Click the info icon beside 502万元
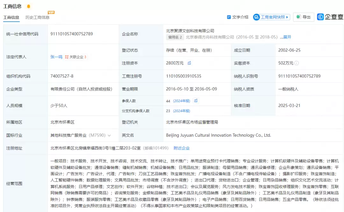Image resolution: width=344 pixels, height=212 pixels. [x=297, y=63]
